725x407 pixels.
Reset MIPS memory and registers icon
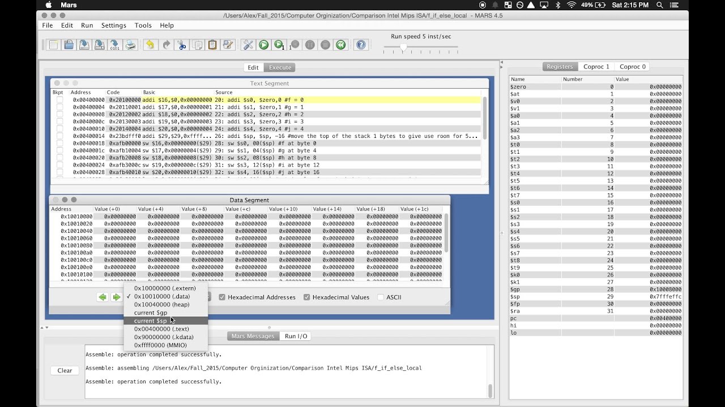[x=340, y=45]
